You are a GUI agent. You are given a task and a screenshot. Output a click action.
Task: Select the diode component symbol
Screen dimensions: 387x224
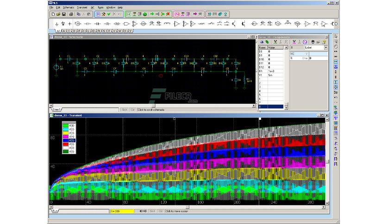(x=98, y=24)
